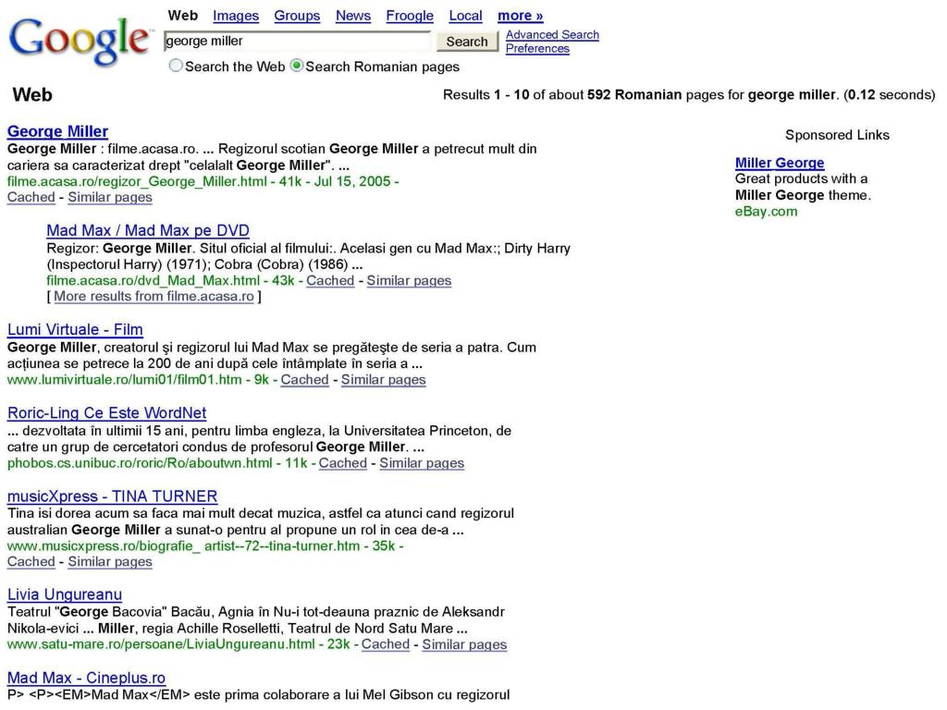
Task: Open the 'Livia Ungureanu' result
Action: 65,594
